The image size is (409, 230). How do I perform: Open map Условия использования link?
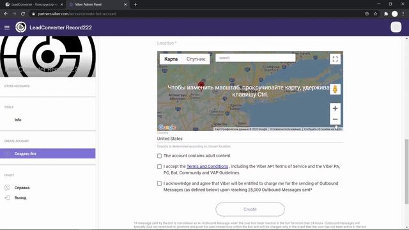point(286,129)
